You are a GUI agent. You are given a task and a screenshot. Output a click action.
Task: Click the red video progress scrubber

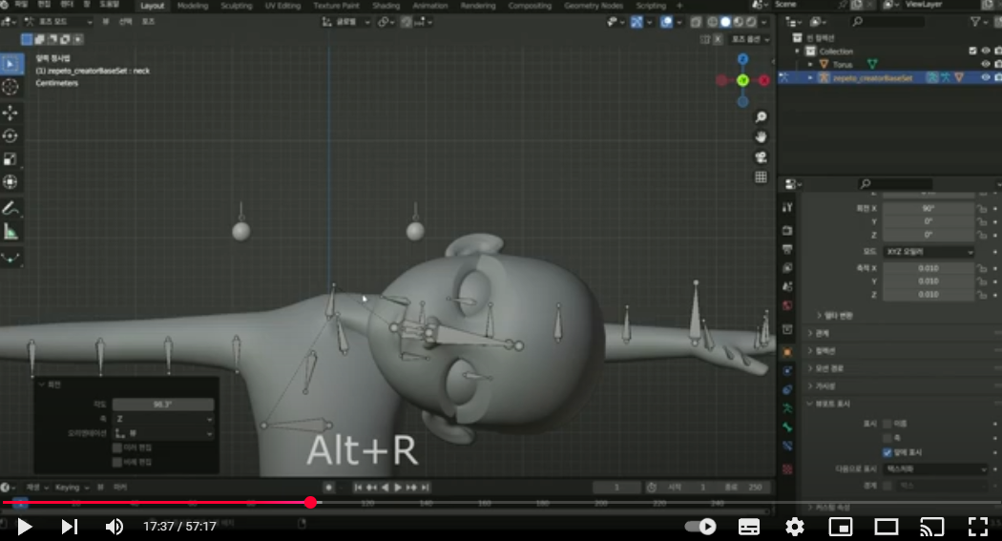click(x=310, y=503)
